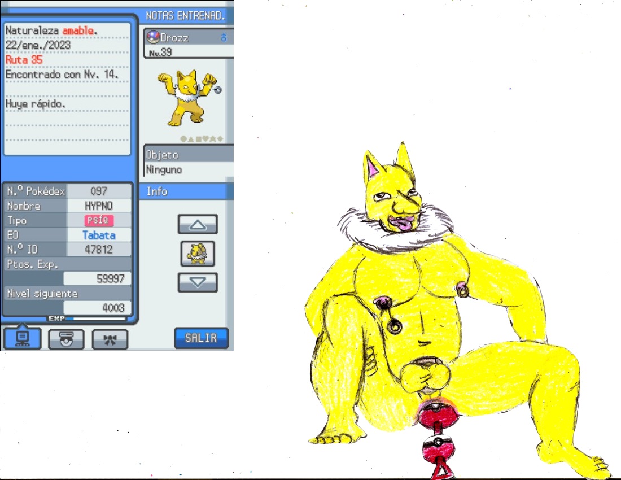Click the NOTAS ENTRENAD. header
The width and height of the screenshot is (621, 480).
pyautogui.click(x=185, y=15)
